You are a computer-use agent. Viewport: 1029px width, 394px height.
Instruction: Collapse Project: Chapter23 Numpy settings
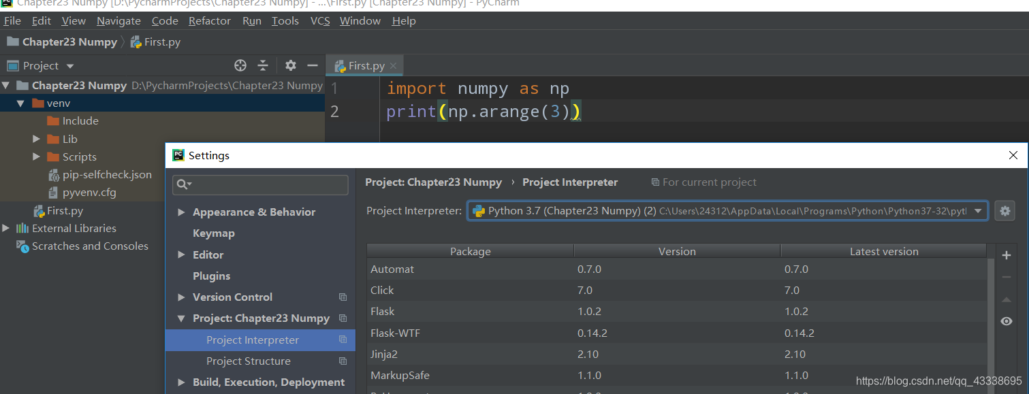(181, 318)
